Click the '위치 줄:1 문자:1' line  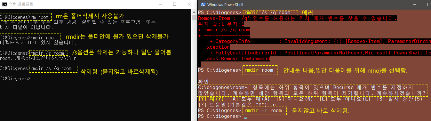pos(221,24)
